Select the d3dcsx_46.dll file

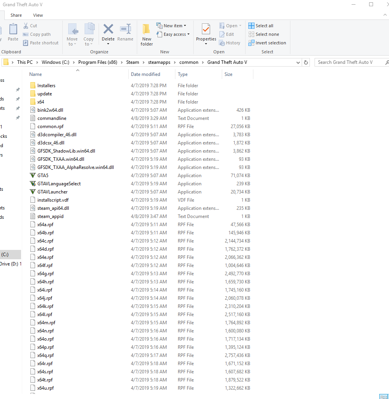tap(51, 143)
